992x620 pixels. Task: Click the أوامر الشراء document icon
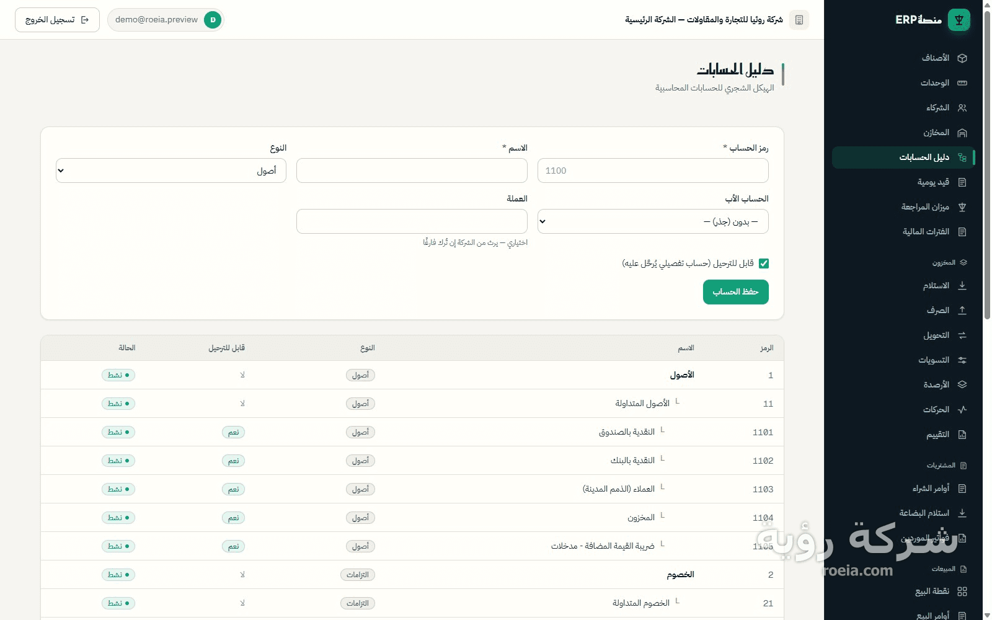962,489
